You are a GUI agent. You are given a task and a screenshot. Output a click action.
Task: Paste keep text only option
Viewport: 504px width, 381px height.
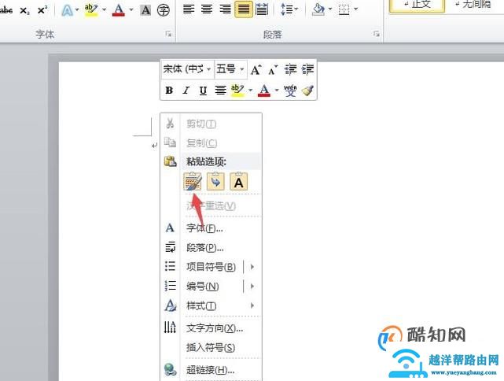coord(238,182)
